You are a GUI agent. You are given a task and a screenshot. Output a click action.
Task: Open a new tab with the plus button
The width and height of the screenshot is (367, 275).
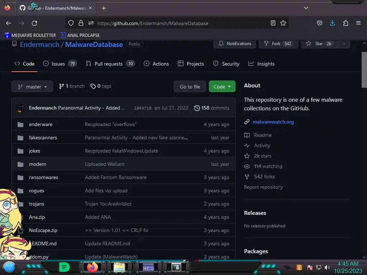coord(104,8)
